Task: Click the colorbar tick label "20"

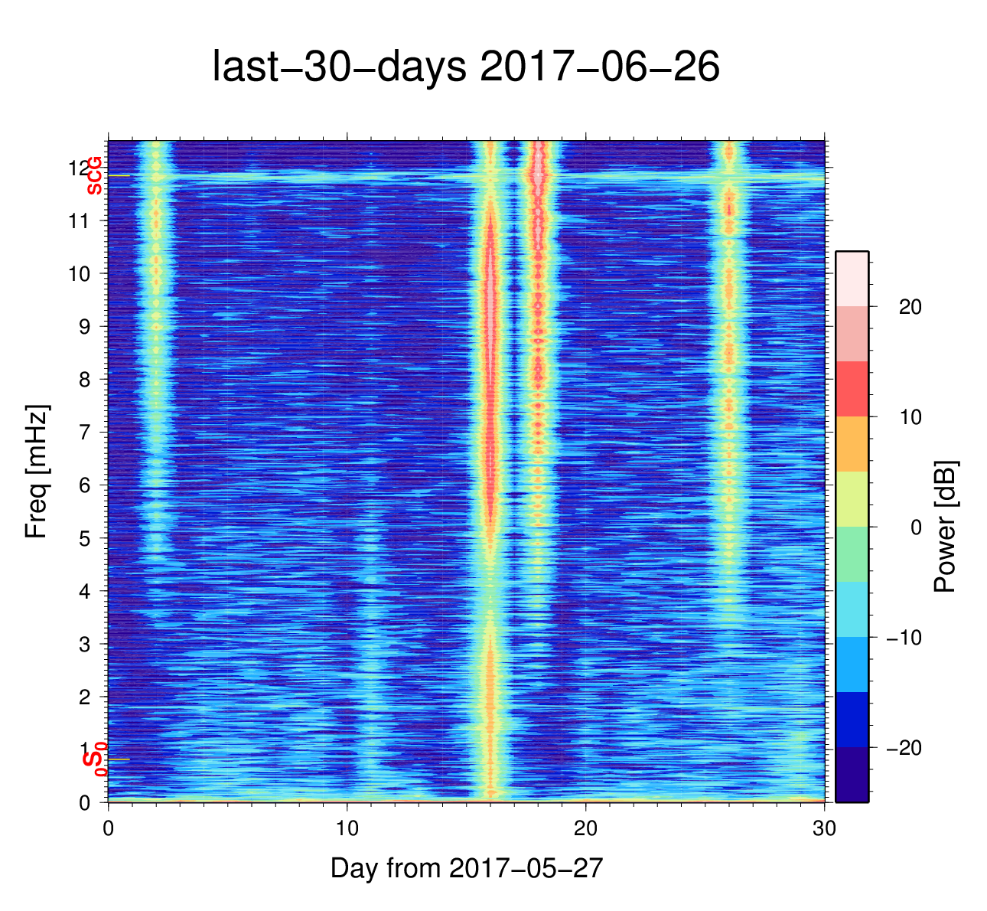Action: coord(910,307)
